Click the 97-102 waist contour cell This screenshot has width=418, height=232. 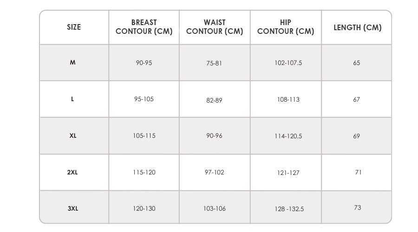[215, 172]
